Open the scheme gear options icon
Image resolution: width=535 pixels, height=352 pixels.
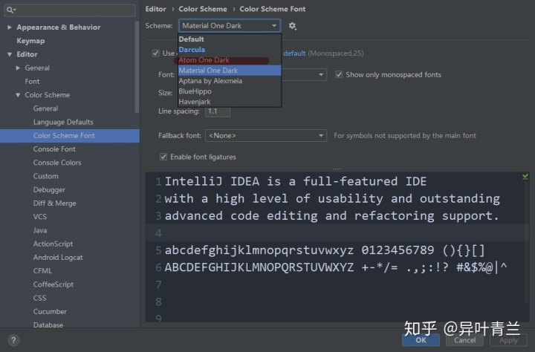[293, 26]
